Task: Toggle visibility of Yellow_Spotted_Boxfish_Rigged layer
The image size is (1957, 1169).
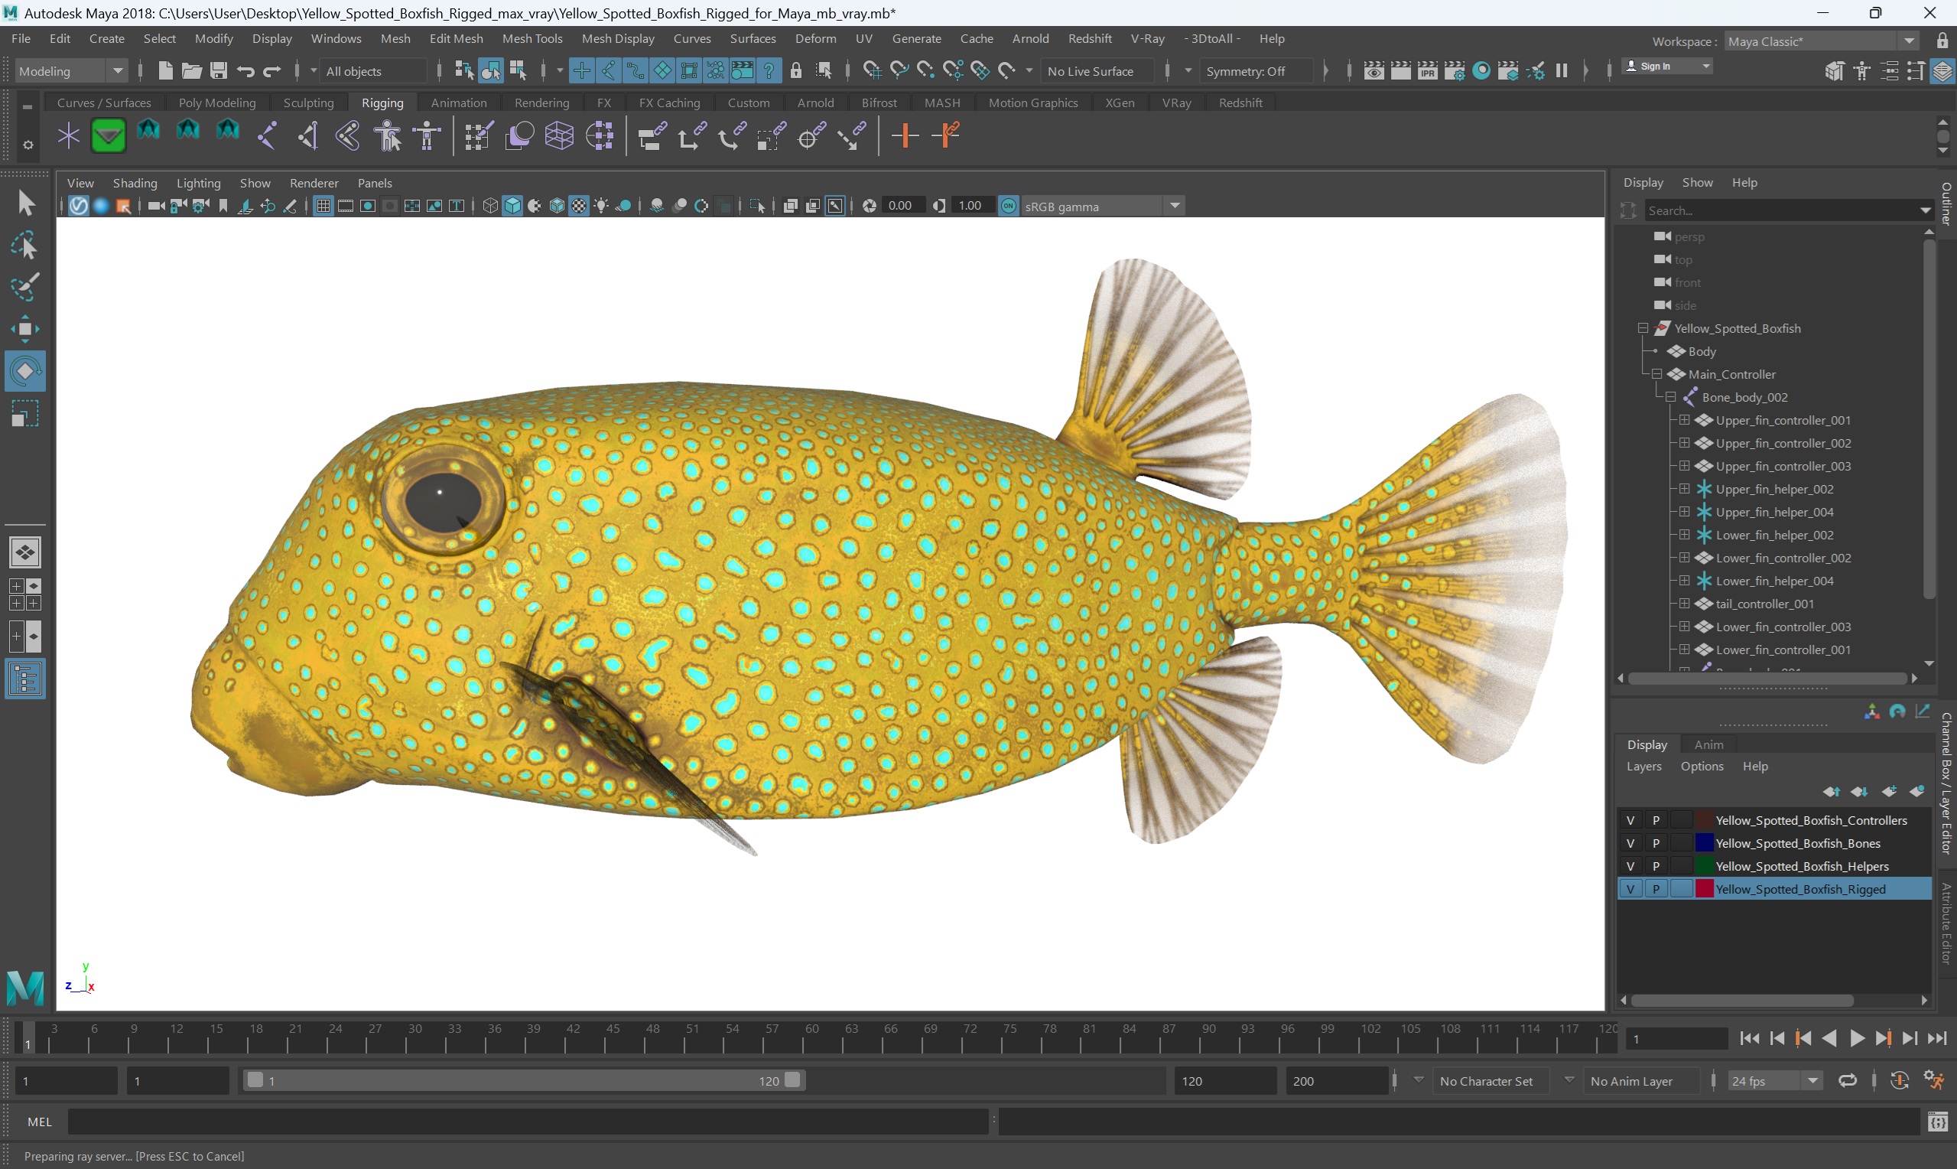Action: tap(1630, 888)
